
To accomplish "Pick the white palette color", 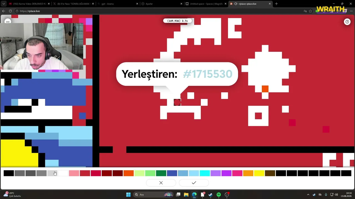I will 63,173.
